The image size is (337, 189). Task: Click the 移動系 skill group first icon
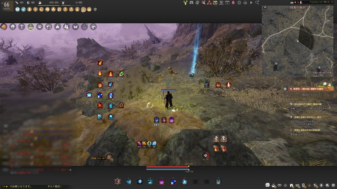point(156,120)
